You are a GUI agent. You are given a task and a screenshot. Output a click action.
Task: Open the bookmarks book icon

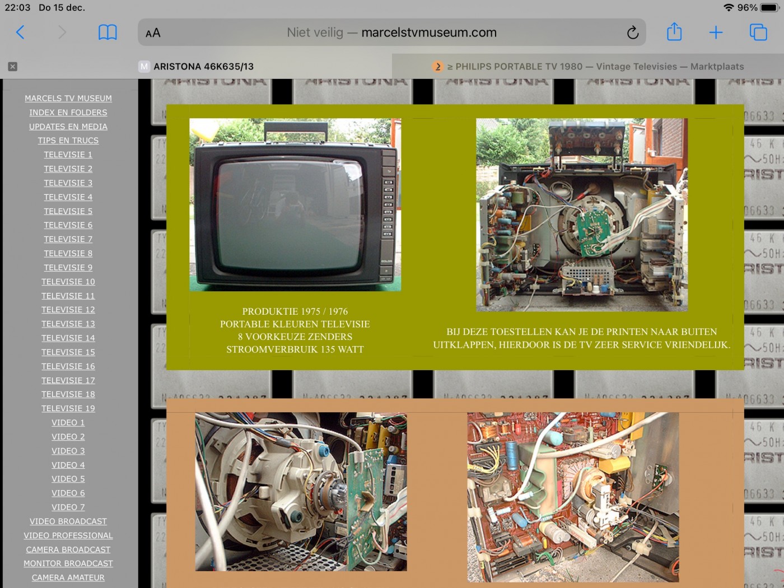click(108, 32)
